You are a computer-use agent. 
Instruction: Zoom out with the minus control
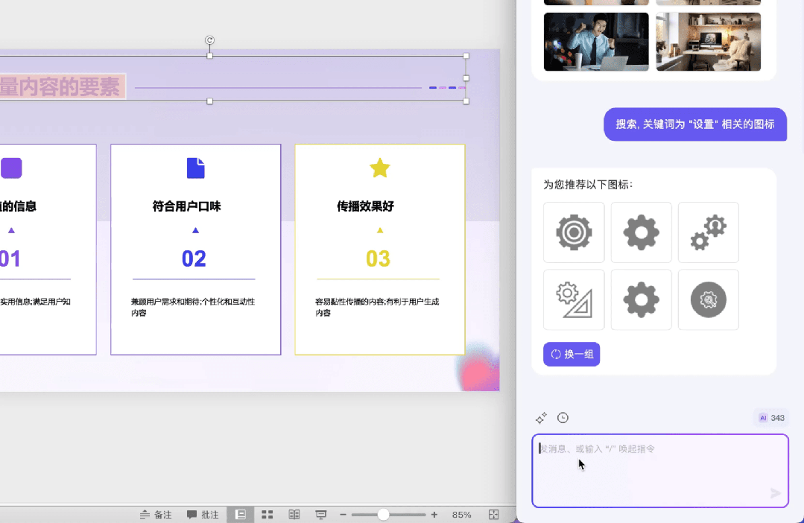point(342,514)
